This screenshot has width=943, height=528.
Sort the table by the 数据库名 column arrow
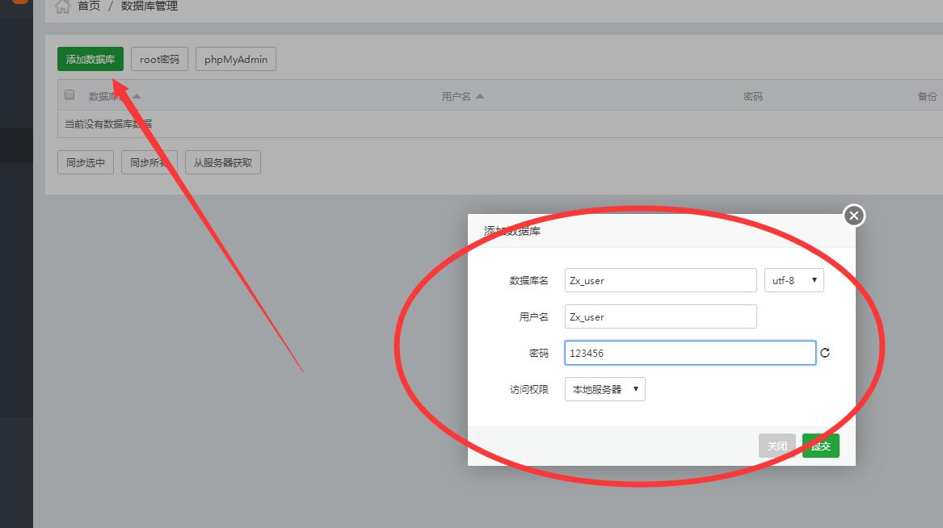click(137, 96)
